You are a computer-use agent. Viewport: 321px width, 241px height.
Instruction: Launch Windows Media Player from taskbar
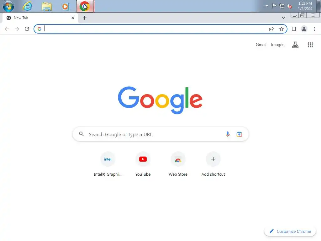point(66,7)
